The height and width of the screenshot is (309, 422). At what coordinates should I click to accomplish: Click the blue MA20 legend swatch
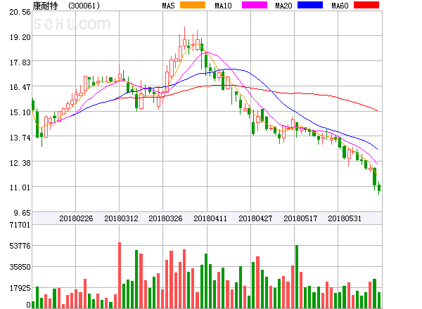click(310, 5)
